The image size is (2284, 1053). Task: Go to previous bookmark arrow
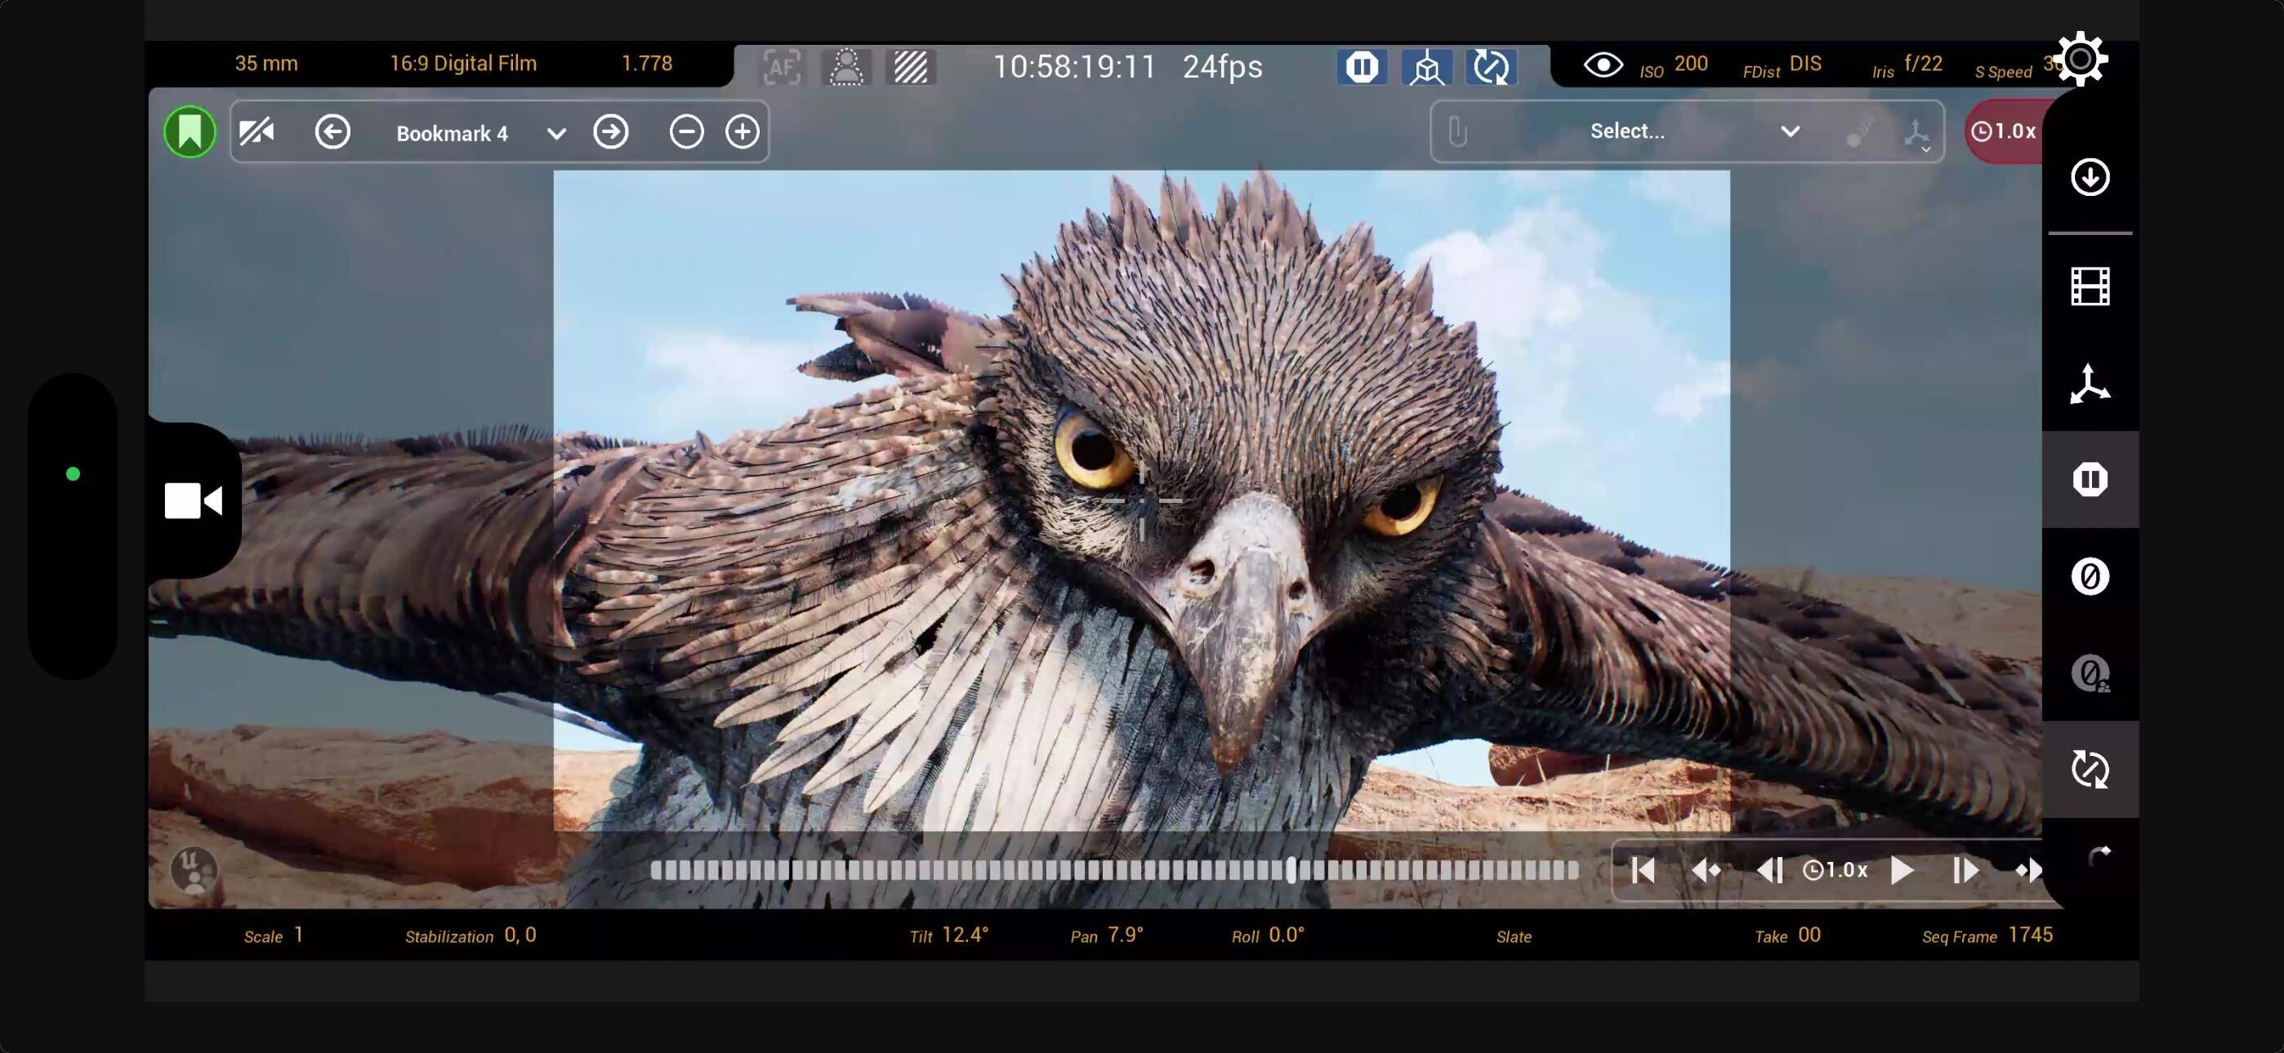coord(332,132)
